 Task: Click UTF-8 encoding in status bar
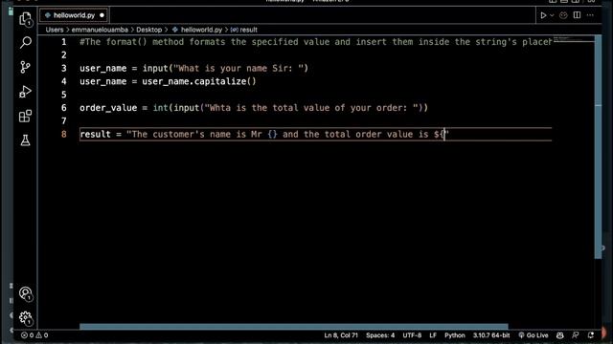(412, 335)
